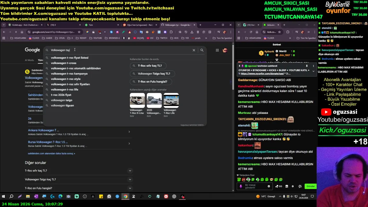Open tab search dropdown in kick.com window
This screenshot has height=207, width=368.
pos(239,25)
